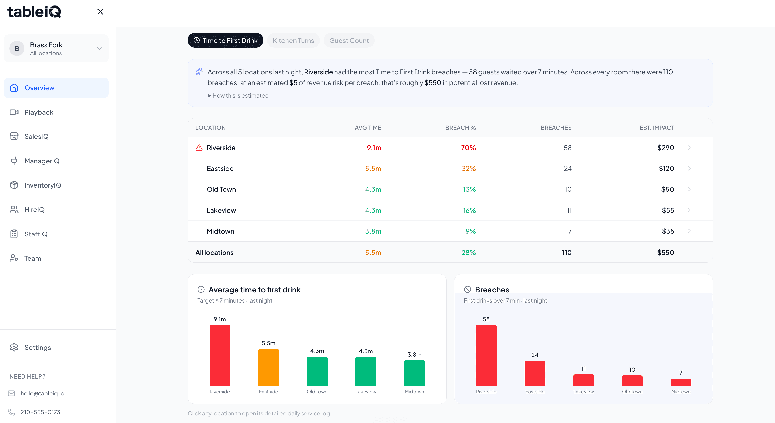Open the Eastside row chevron
The width and height of the screenshot is (775, 423).
coord(689,168)
